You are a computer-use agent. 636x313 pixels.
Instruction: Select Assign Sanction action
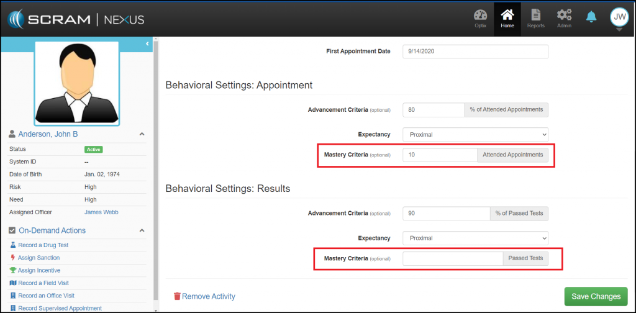39,258
